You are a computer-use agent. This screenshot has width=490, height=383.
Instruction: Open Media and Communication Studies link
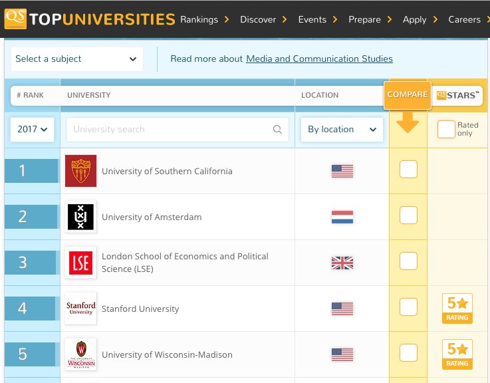[x=319, y=59]
